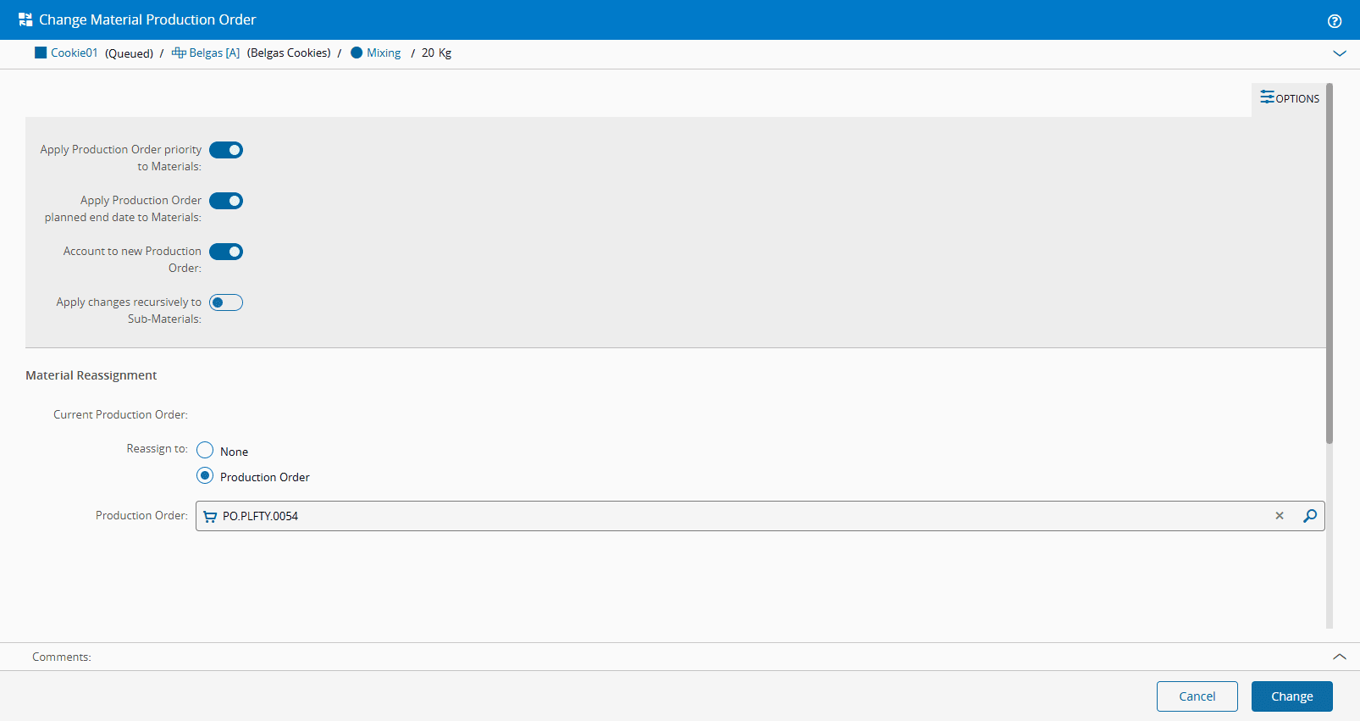Click the Material Reassignment heading
The height and width of the screenshot is (721, 1360).
(91, 375)
